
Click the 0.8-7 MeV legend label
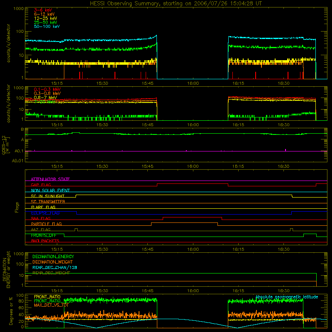(45, 98)
